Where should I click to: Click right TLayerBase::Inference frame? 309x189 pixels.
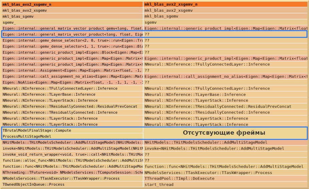[x=225, y=95]
